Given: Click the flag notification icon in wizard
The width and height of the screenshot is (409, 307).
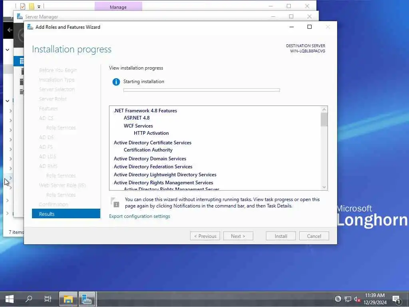Looking at the screenshot, I should 115,202.
